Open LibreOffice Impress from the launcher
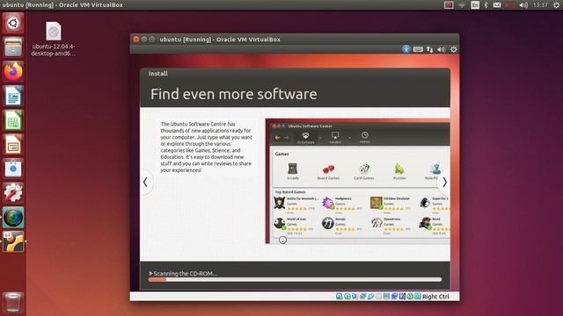563x316 pixels. 13,144
